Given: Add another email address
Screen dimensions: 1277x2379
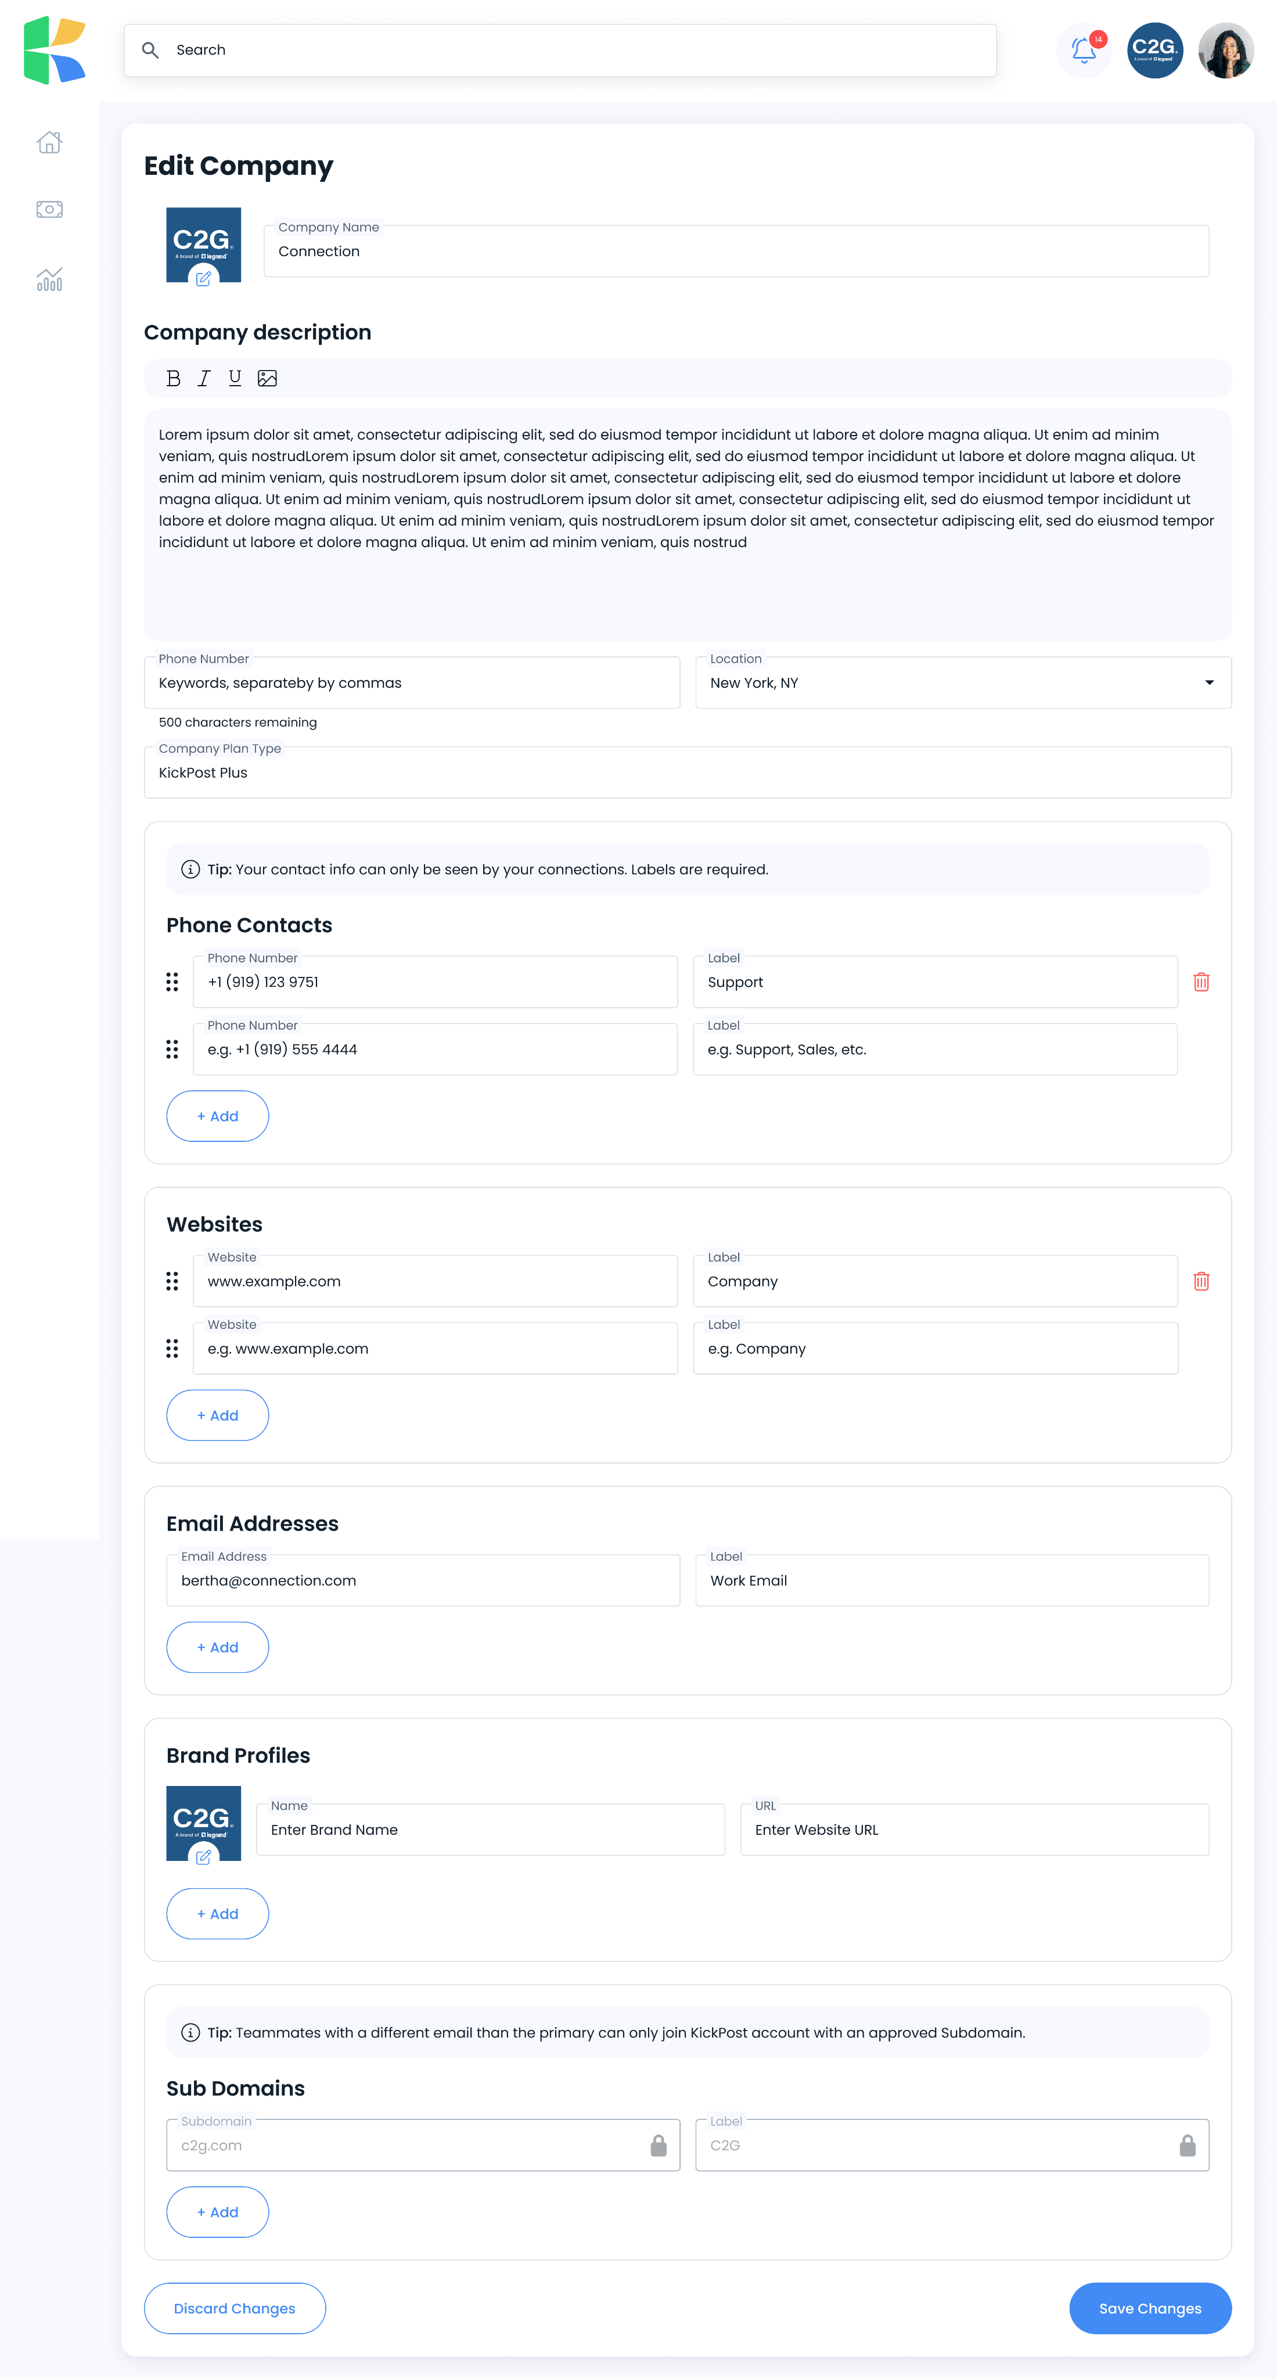Looking at the screenshot, I should [x=218, y=1648].
